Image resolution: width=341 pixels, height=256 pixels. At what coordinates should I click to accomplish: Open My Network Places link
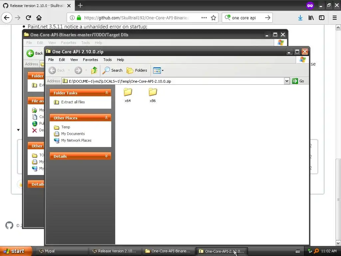(76, 140)
